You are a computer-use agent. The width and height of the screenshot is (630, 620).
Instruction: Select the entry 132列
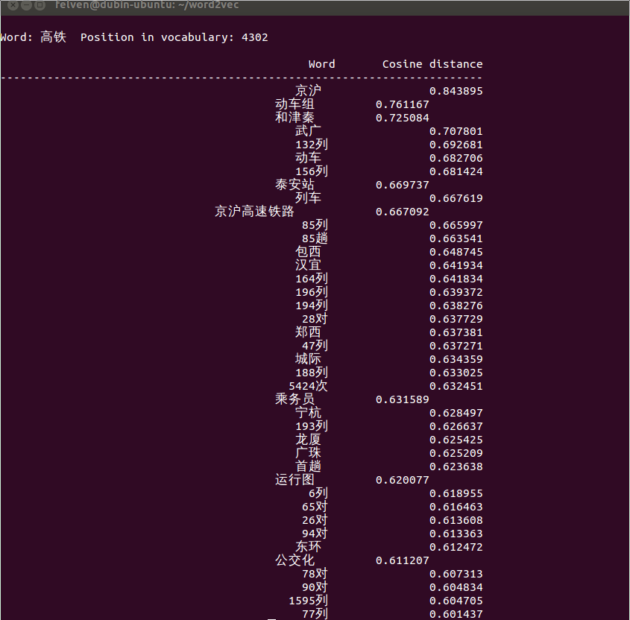[312, 145]
